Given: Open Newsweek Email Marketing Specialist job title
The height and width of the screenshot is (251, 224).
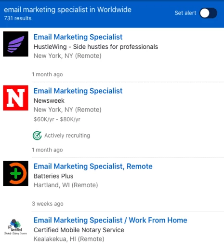Looking at the screenshot, I should coord(78,91).
